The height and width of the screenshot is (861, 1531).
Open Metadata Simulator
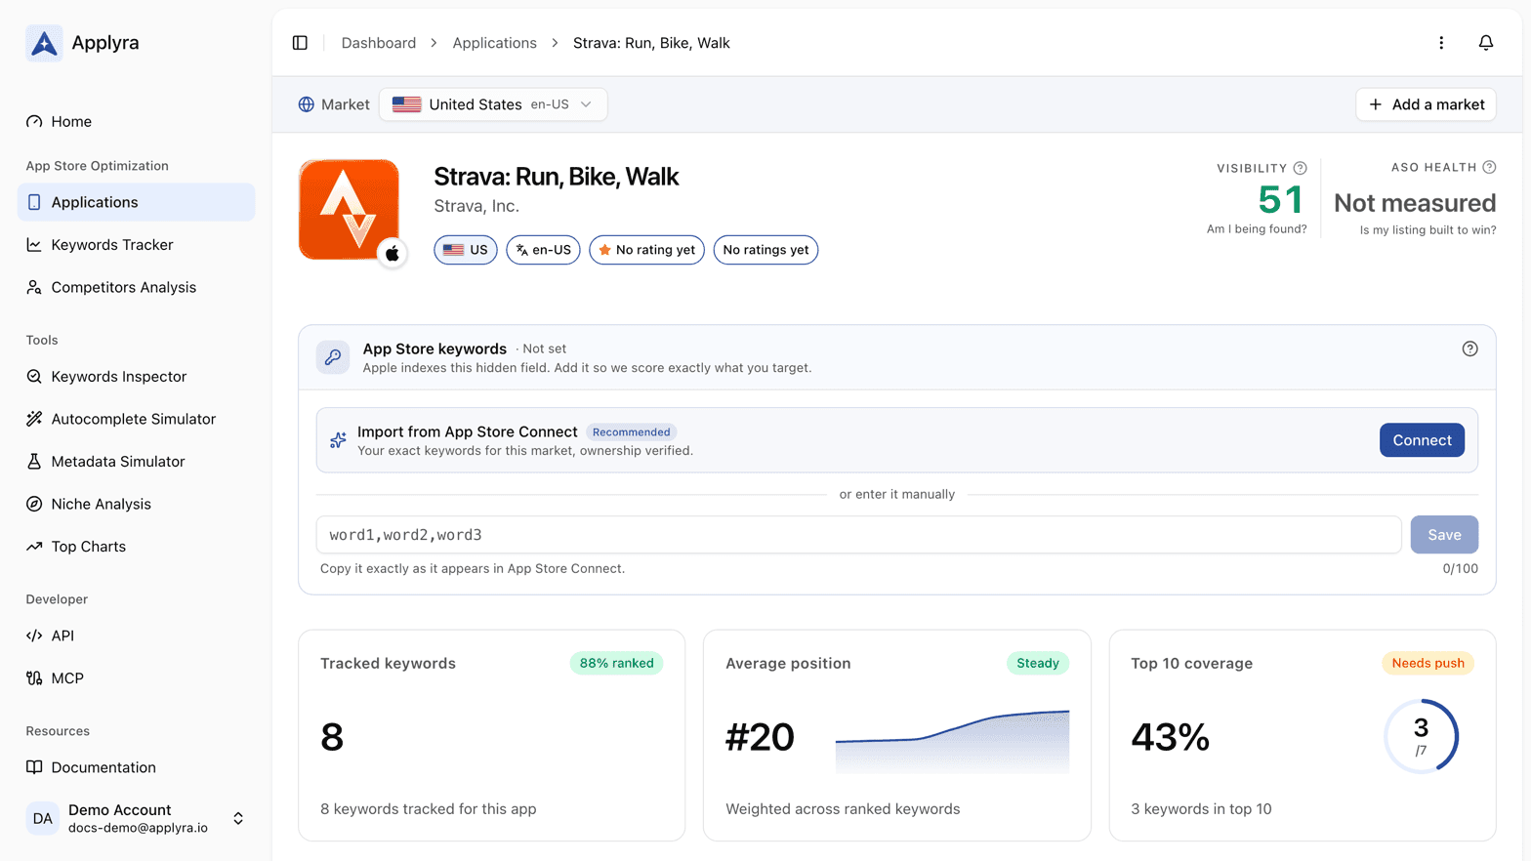[136, 462]
